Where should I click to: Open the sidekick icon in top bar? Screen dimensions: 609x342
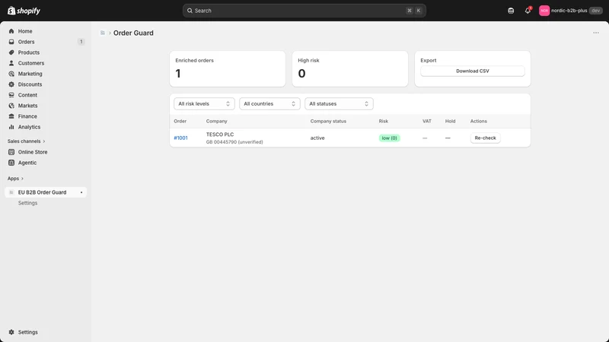pyautogui.click(x=511, y=11)
